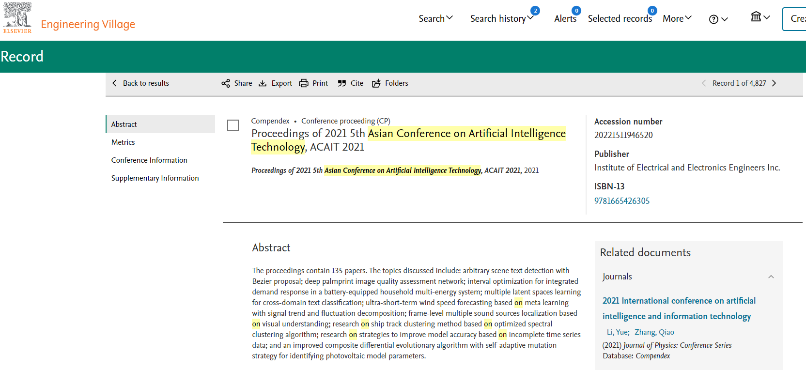
Task: Open the institution building icon menu
Action: (760, 17)
